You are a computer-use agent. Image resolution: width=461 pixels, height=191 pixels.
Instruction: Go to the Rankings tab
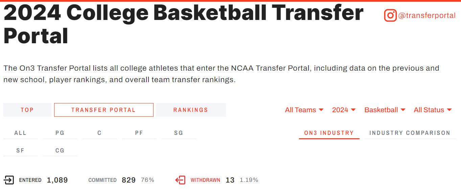191,110
